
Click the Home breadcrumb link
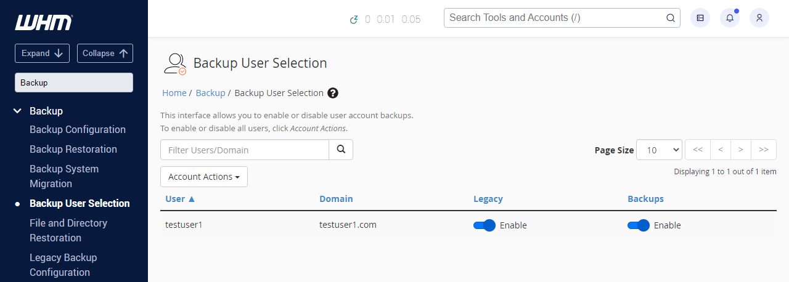tap(174, 93)
